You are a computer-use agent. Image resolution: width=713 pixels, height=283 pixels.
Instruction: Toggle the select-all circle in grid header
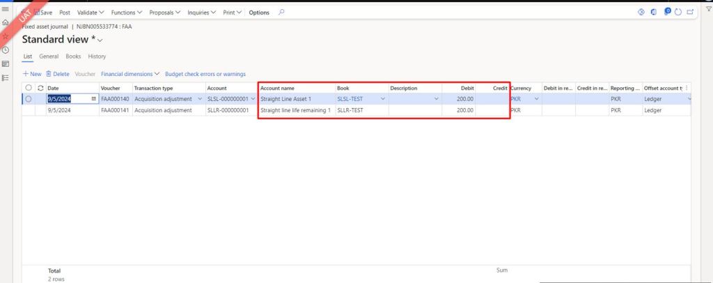[x=29, y=88]
